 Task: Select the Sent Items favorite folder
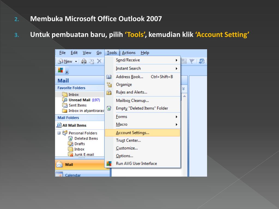tap(78, 105)
